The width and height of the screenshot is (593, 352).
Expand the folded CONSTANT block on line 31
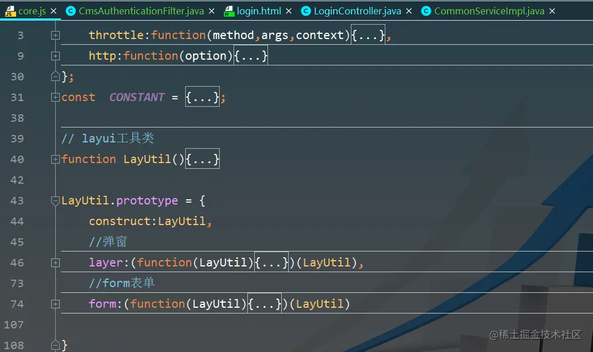55,97
